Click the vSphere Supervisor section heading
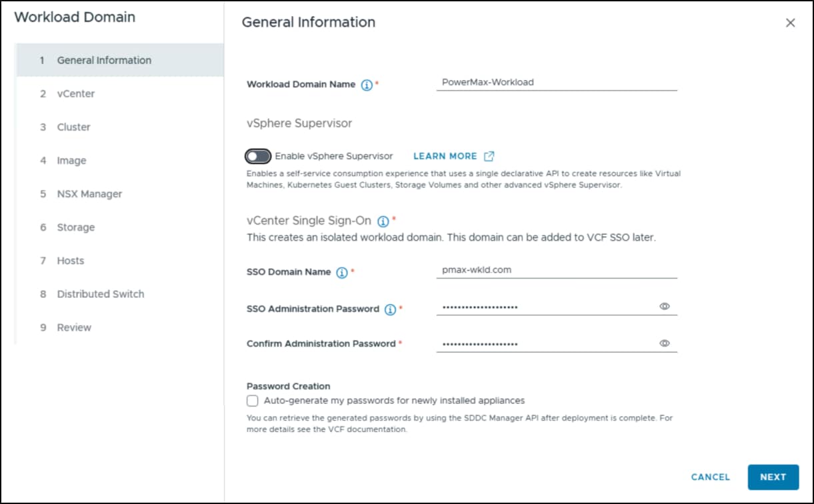The image size is (814, 504). click(x=299, y=123)
